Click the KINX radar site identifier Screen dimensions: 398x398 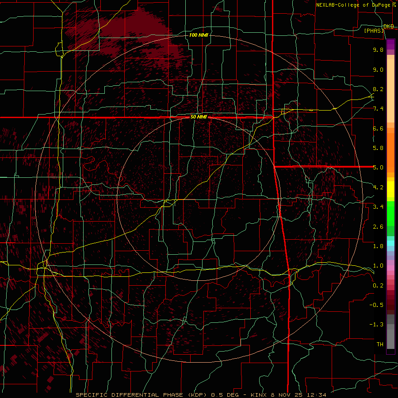tap(260, 395)
